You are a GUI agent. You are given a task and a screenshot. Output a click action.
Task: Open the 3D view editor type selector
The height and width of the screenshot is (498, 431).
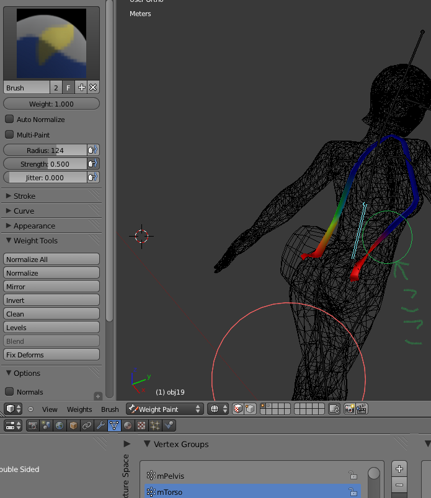pyautogui.click(x=13, y=409)
